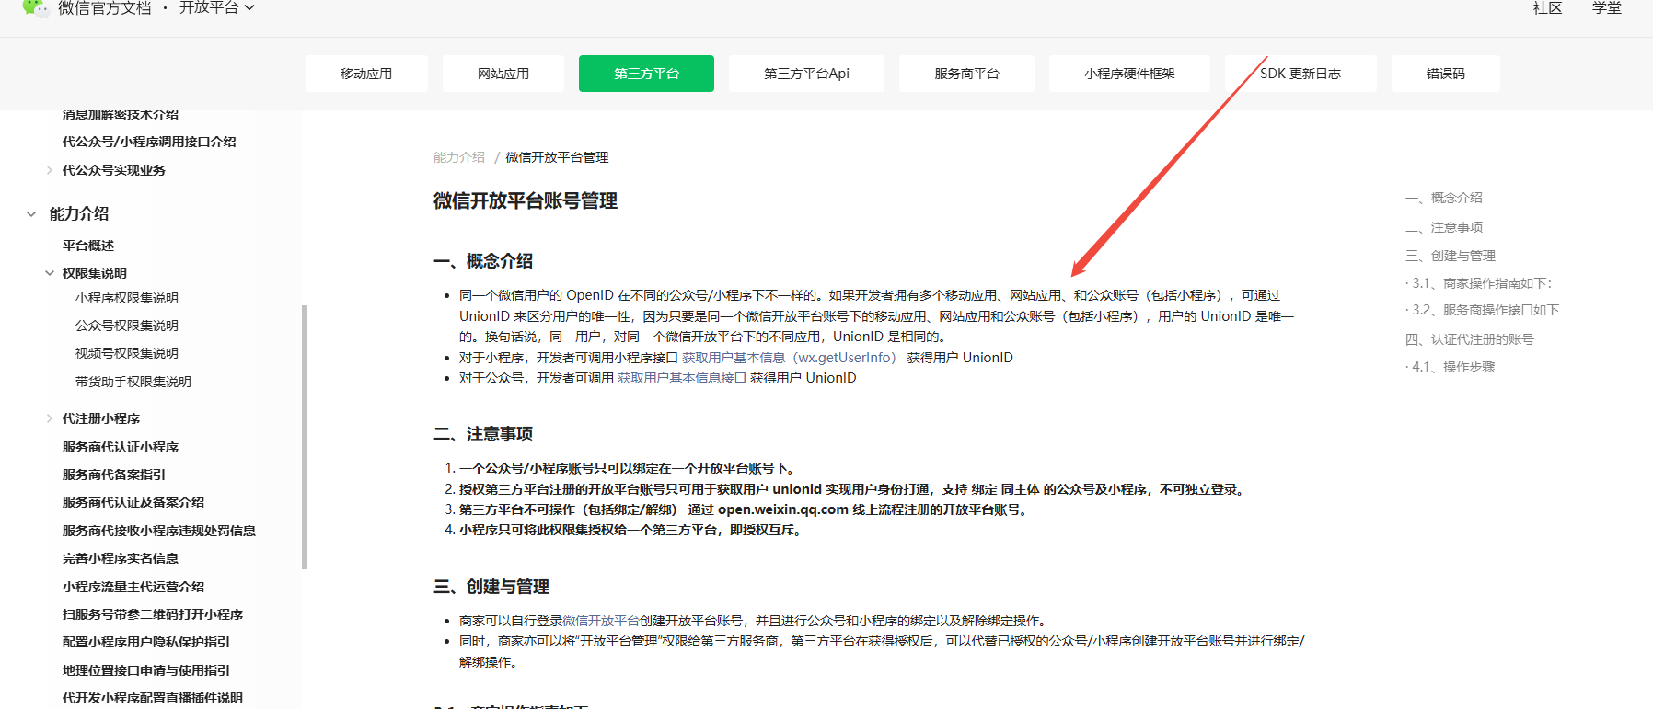Jump to 四、认证代注册的账号 in outline

[x=1470, y=339]
